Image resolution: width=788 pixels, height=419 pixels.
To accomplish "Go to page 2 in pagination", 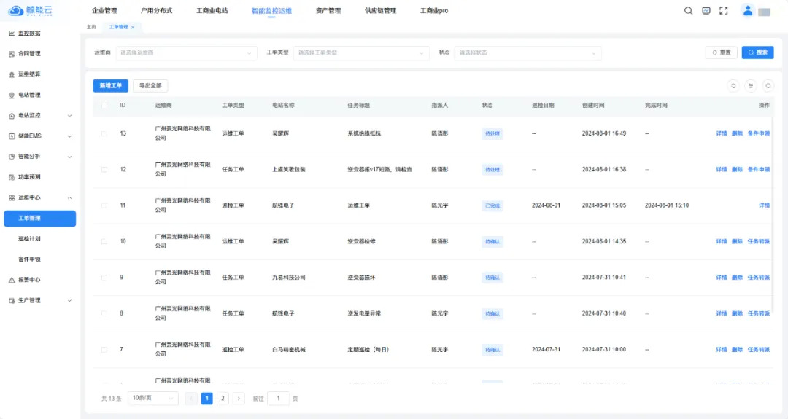I will click(223, 399).
